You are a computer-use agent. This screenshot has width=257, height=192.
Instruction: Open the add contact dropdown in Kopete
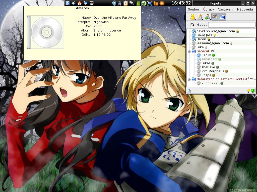pos(208,17)
